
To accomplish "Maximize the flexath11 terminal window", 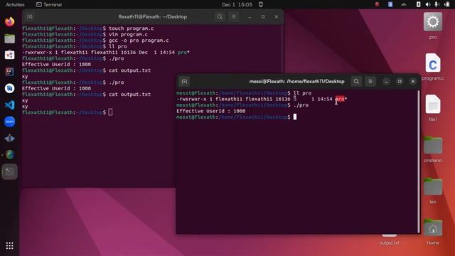I will coord(263,17).
